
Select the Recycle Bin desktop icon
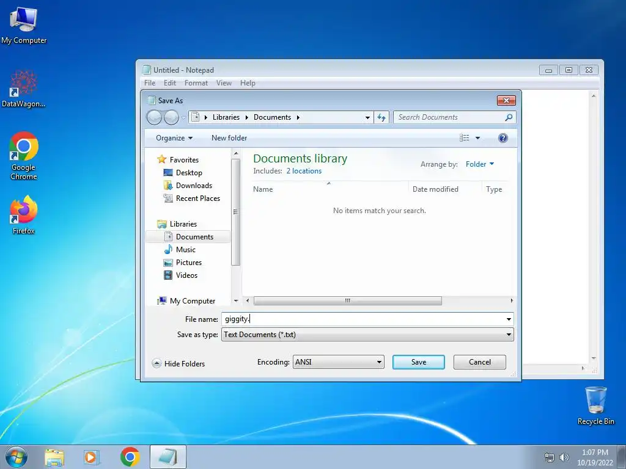pos(595,405)
